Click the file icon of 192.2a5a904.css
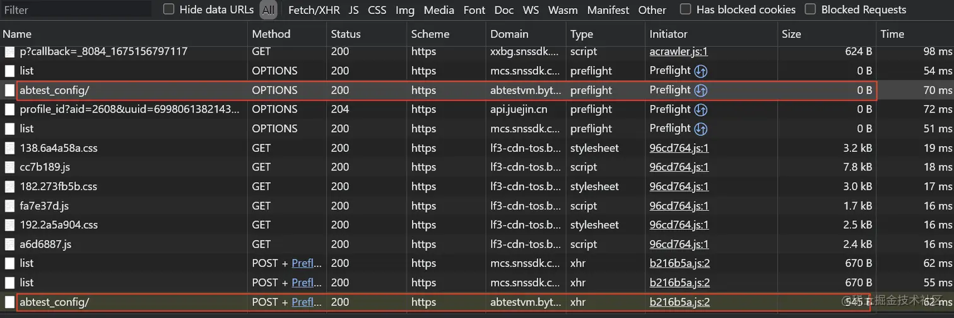954x318 pixels. coord(9,225)
